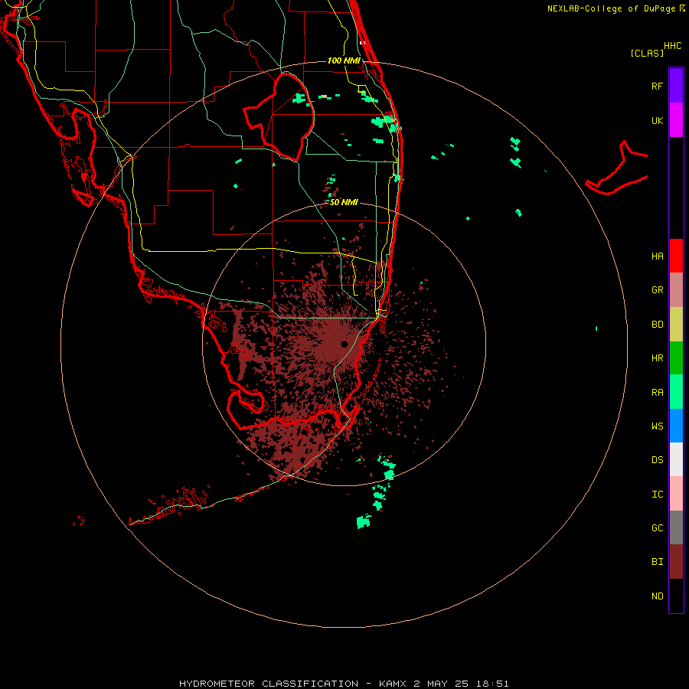Click the GC legend label
This screenshot has height=689, width=689.
tap(657, 528)
